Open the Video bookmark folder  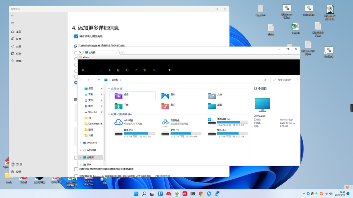pos(84,57)
